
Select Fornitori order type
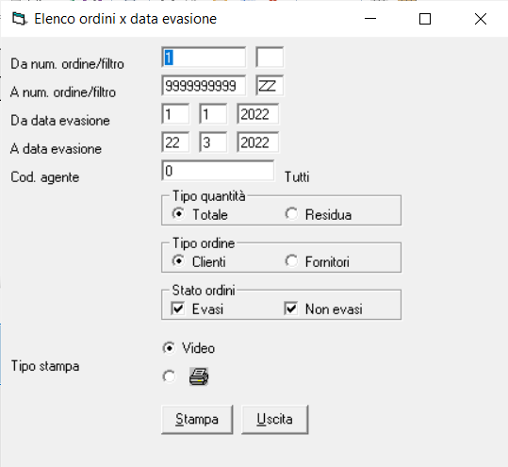(x=291, y=261)
